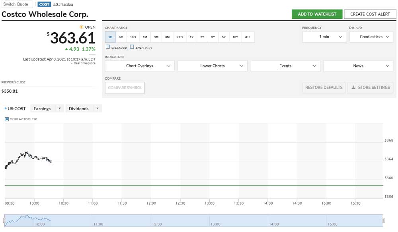
Task: Click the green price-up triangle
Action: [66, 49]
